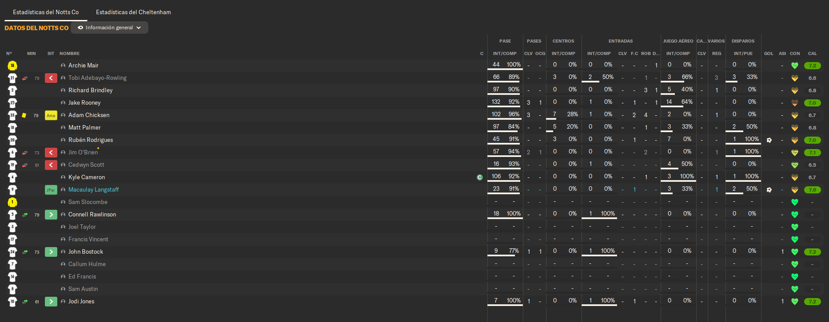Click the red substituted-off icon for Cedwyn Scott

[x=51, y=165]
